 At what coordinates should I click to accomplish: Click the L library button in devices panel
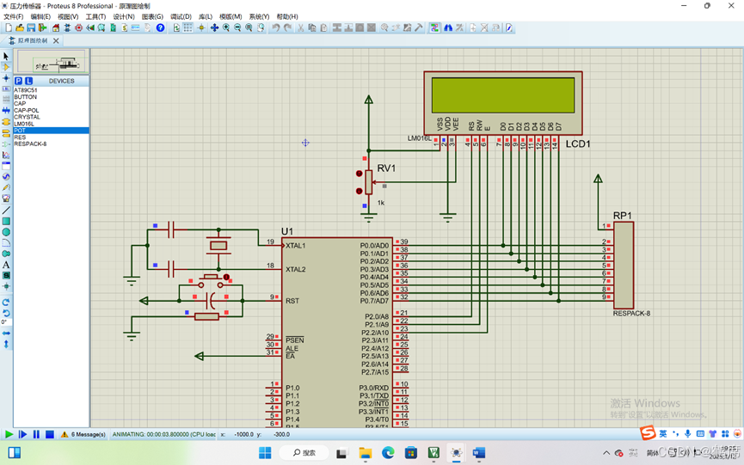[x=29, y=81]
